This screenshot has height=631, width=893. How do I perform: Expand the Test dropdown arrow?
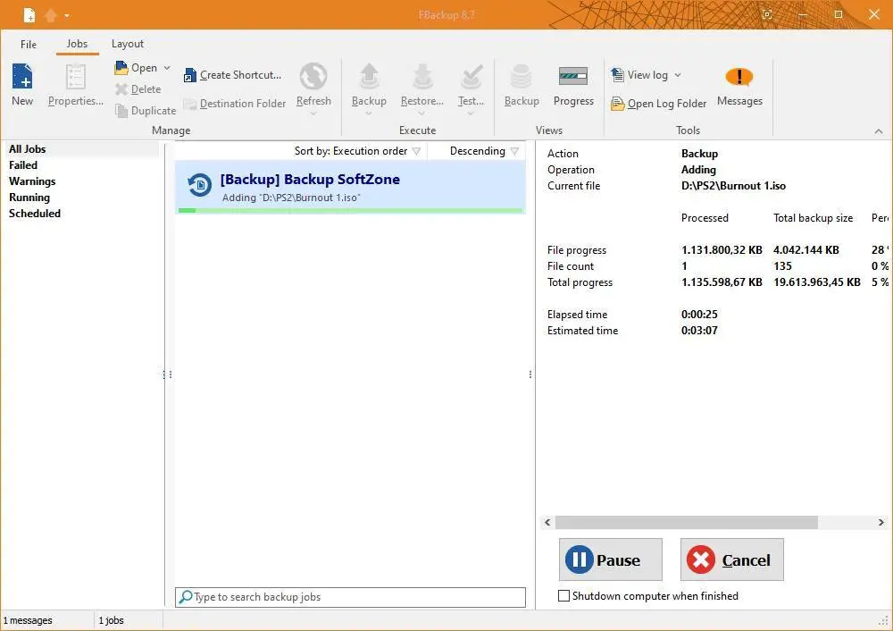click(x=471, y=114)
